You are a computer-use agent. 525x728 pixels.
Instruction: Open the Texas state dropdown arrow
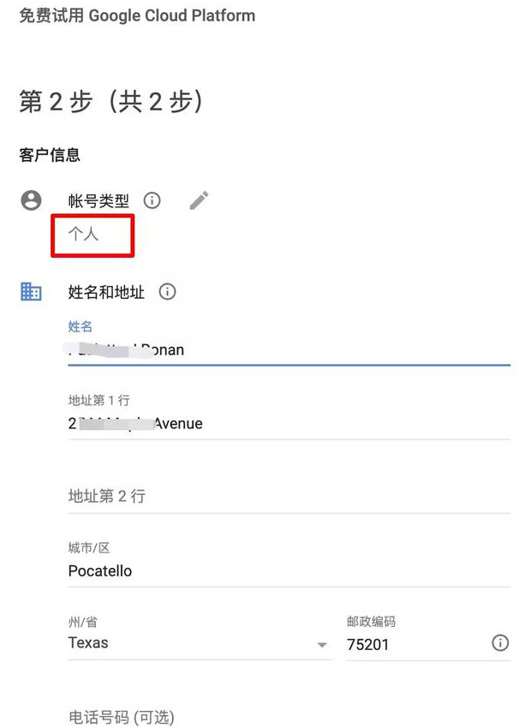[x=322, y=645]
